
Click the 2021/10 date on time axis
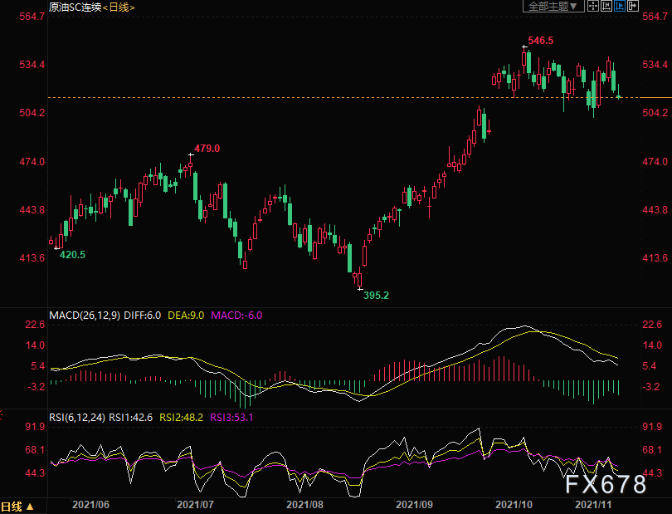coord(514,505)
